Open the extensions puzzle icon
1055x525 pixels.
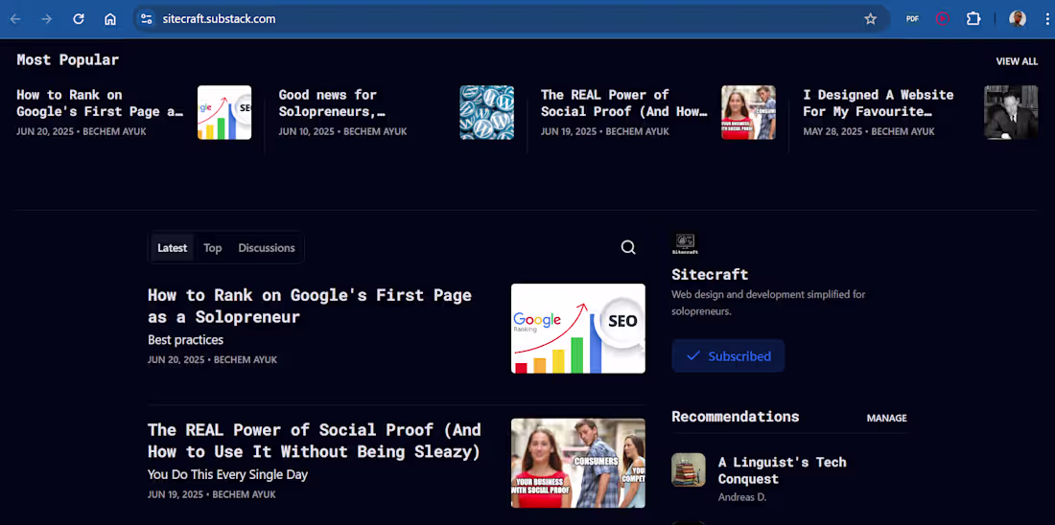(x=973, y=19)
